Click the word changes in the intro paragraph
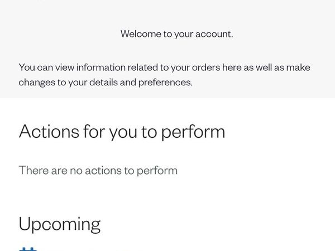The height and width of the screenshot is (251, 335). [37, 83]
